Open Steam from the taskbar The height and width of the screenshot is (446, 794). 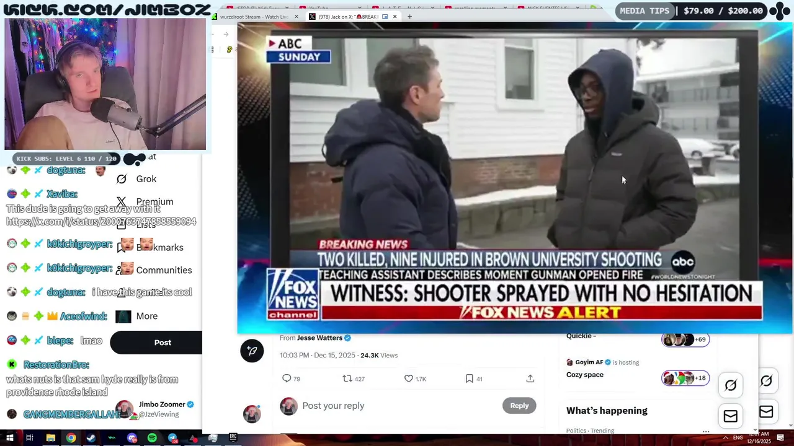(x=91, y=438)
